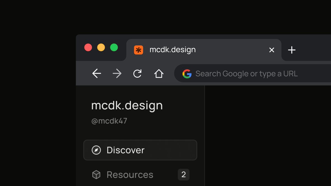Click the @mcdk47 username
Viewport: 331px width, 186px height.
(109, 121)
